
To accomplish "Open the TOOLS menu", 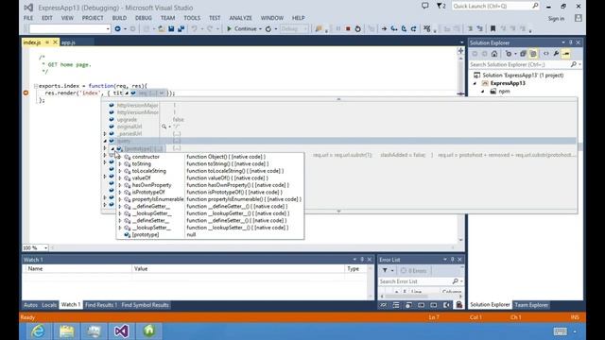I will coord(192,18).
